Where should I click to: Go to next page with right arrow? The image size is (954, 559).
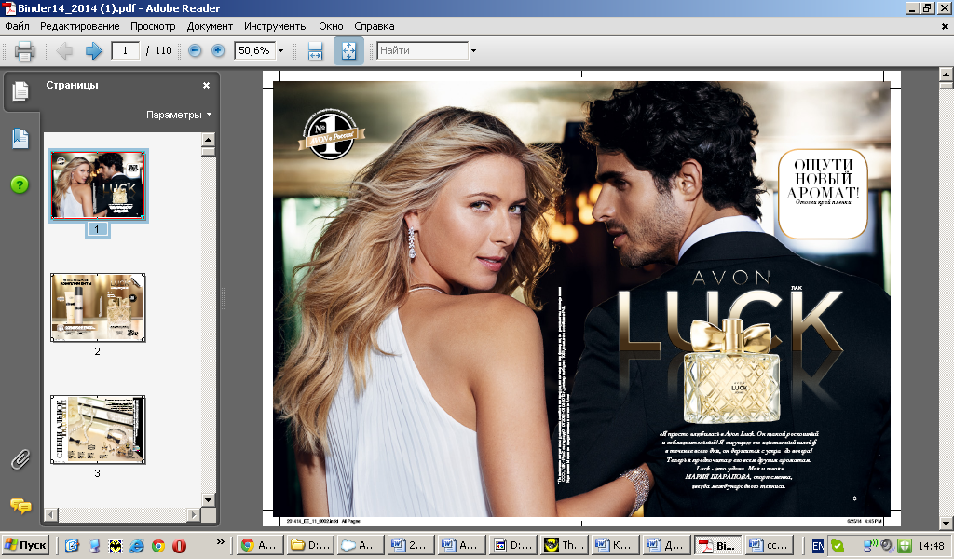coord(94,50)
